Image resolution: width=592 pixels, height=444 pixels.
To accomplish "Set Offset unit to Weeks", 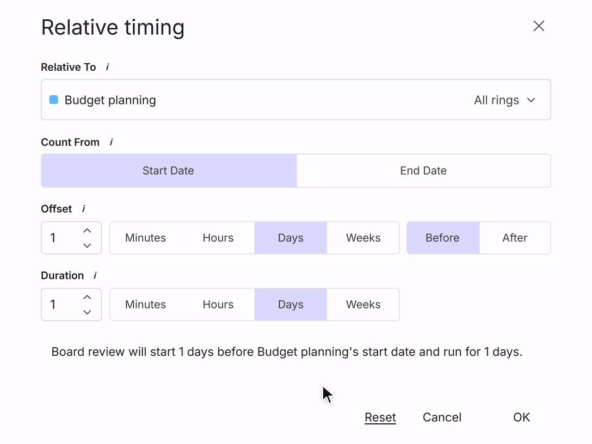I will (x=363, y=238).
